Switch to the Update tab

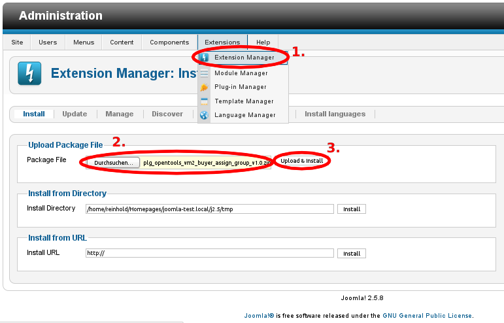(x=75, y=114)
